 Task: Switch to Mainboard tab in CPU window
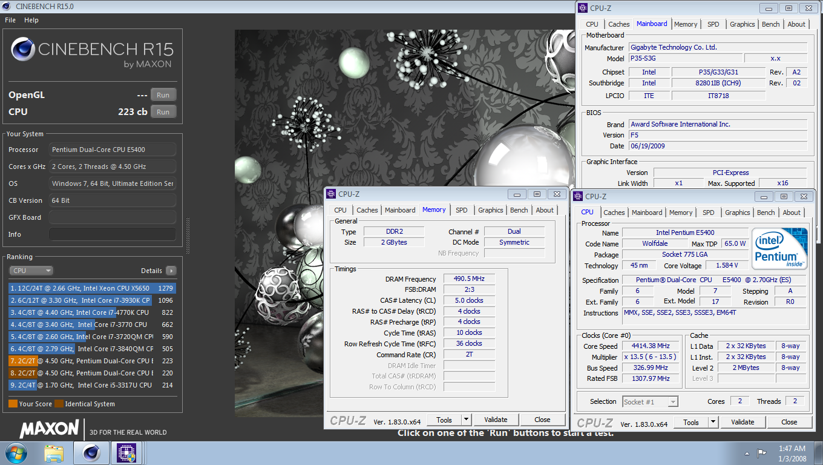(x=647, y=213)
